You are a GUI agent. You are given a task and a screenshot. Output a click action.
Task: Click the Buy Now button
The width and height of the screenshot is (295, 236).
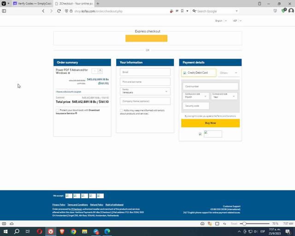210,123
